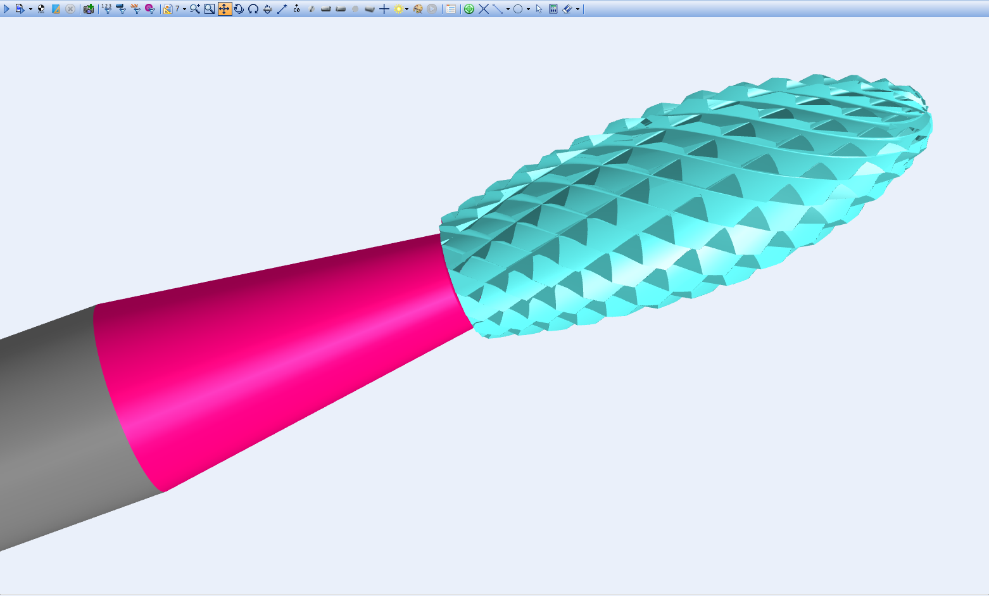Expand the dropdown arrow beside the document-run icon
Viewport: 989px width, 596px height.
tap(30, 10)
